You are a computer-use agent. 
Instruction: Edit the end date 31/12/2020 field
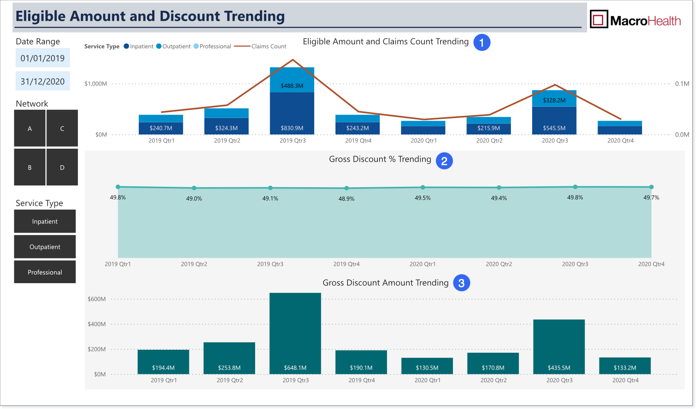click(42, 81)
